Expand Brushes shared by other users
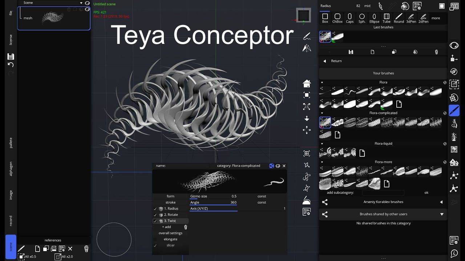Image resolution: width=465 pixels, height=261 pixels. point(442,214)
